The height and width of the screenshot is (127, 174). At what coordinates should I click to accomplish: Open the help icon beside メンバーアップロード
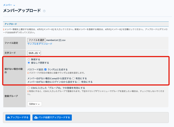click(x=44, y=11)
